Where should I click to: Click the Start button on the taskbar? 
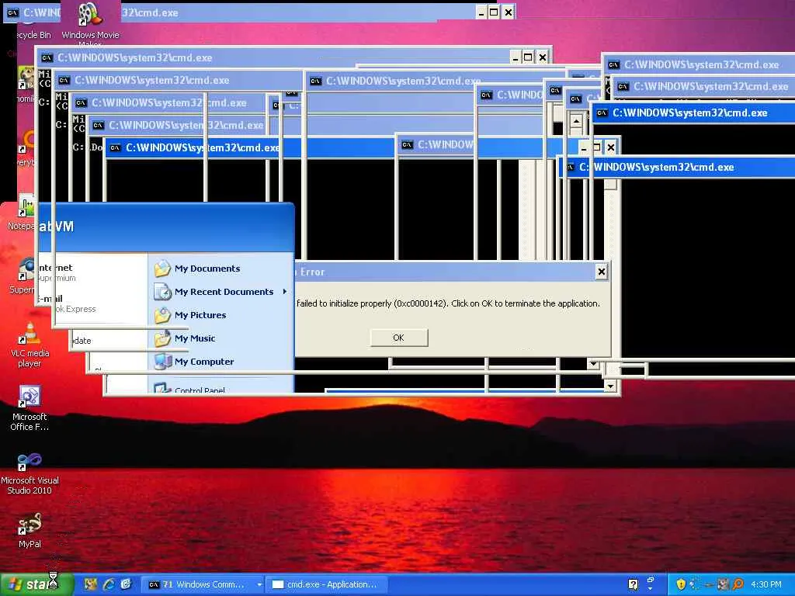(x=36, y=584)
